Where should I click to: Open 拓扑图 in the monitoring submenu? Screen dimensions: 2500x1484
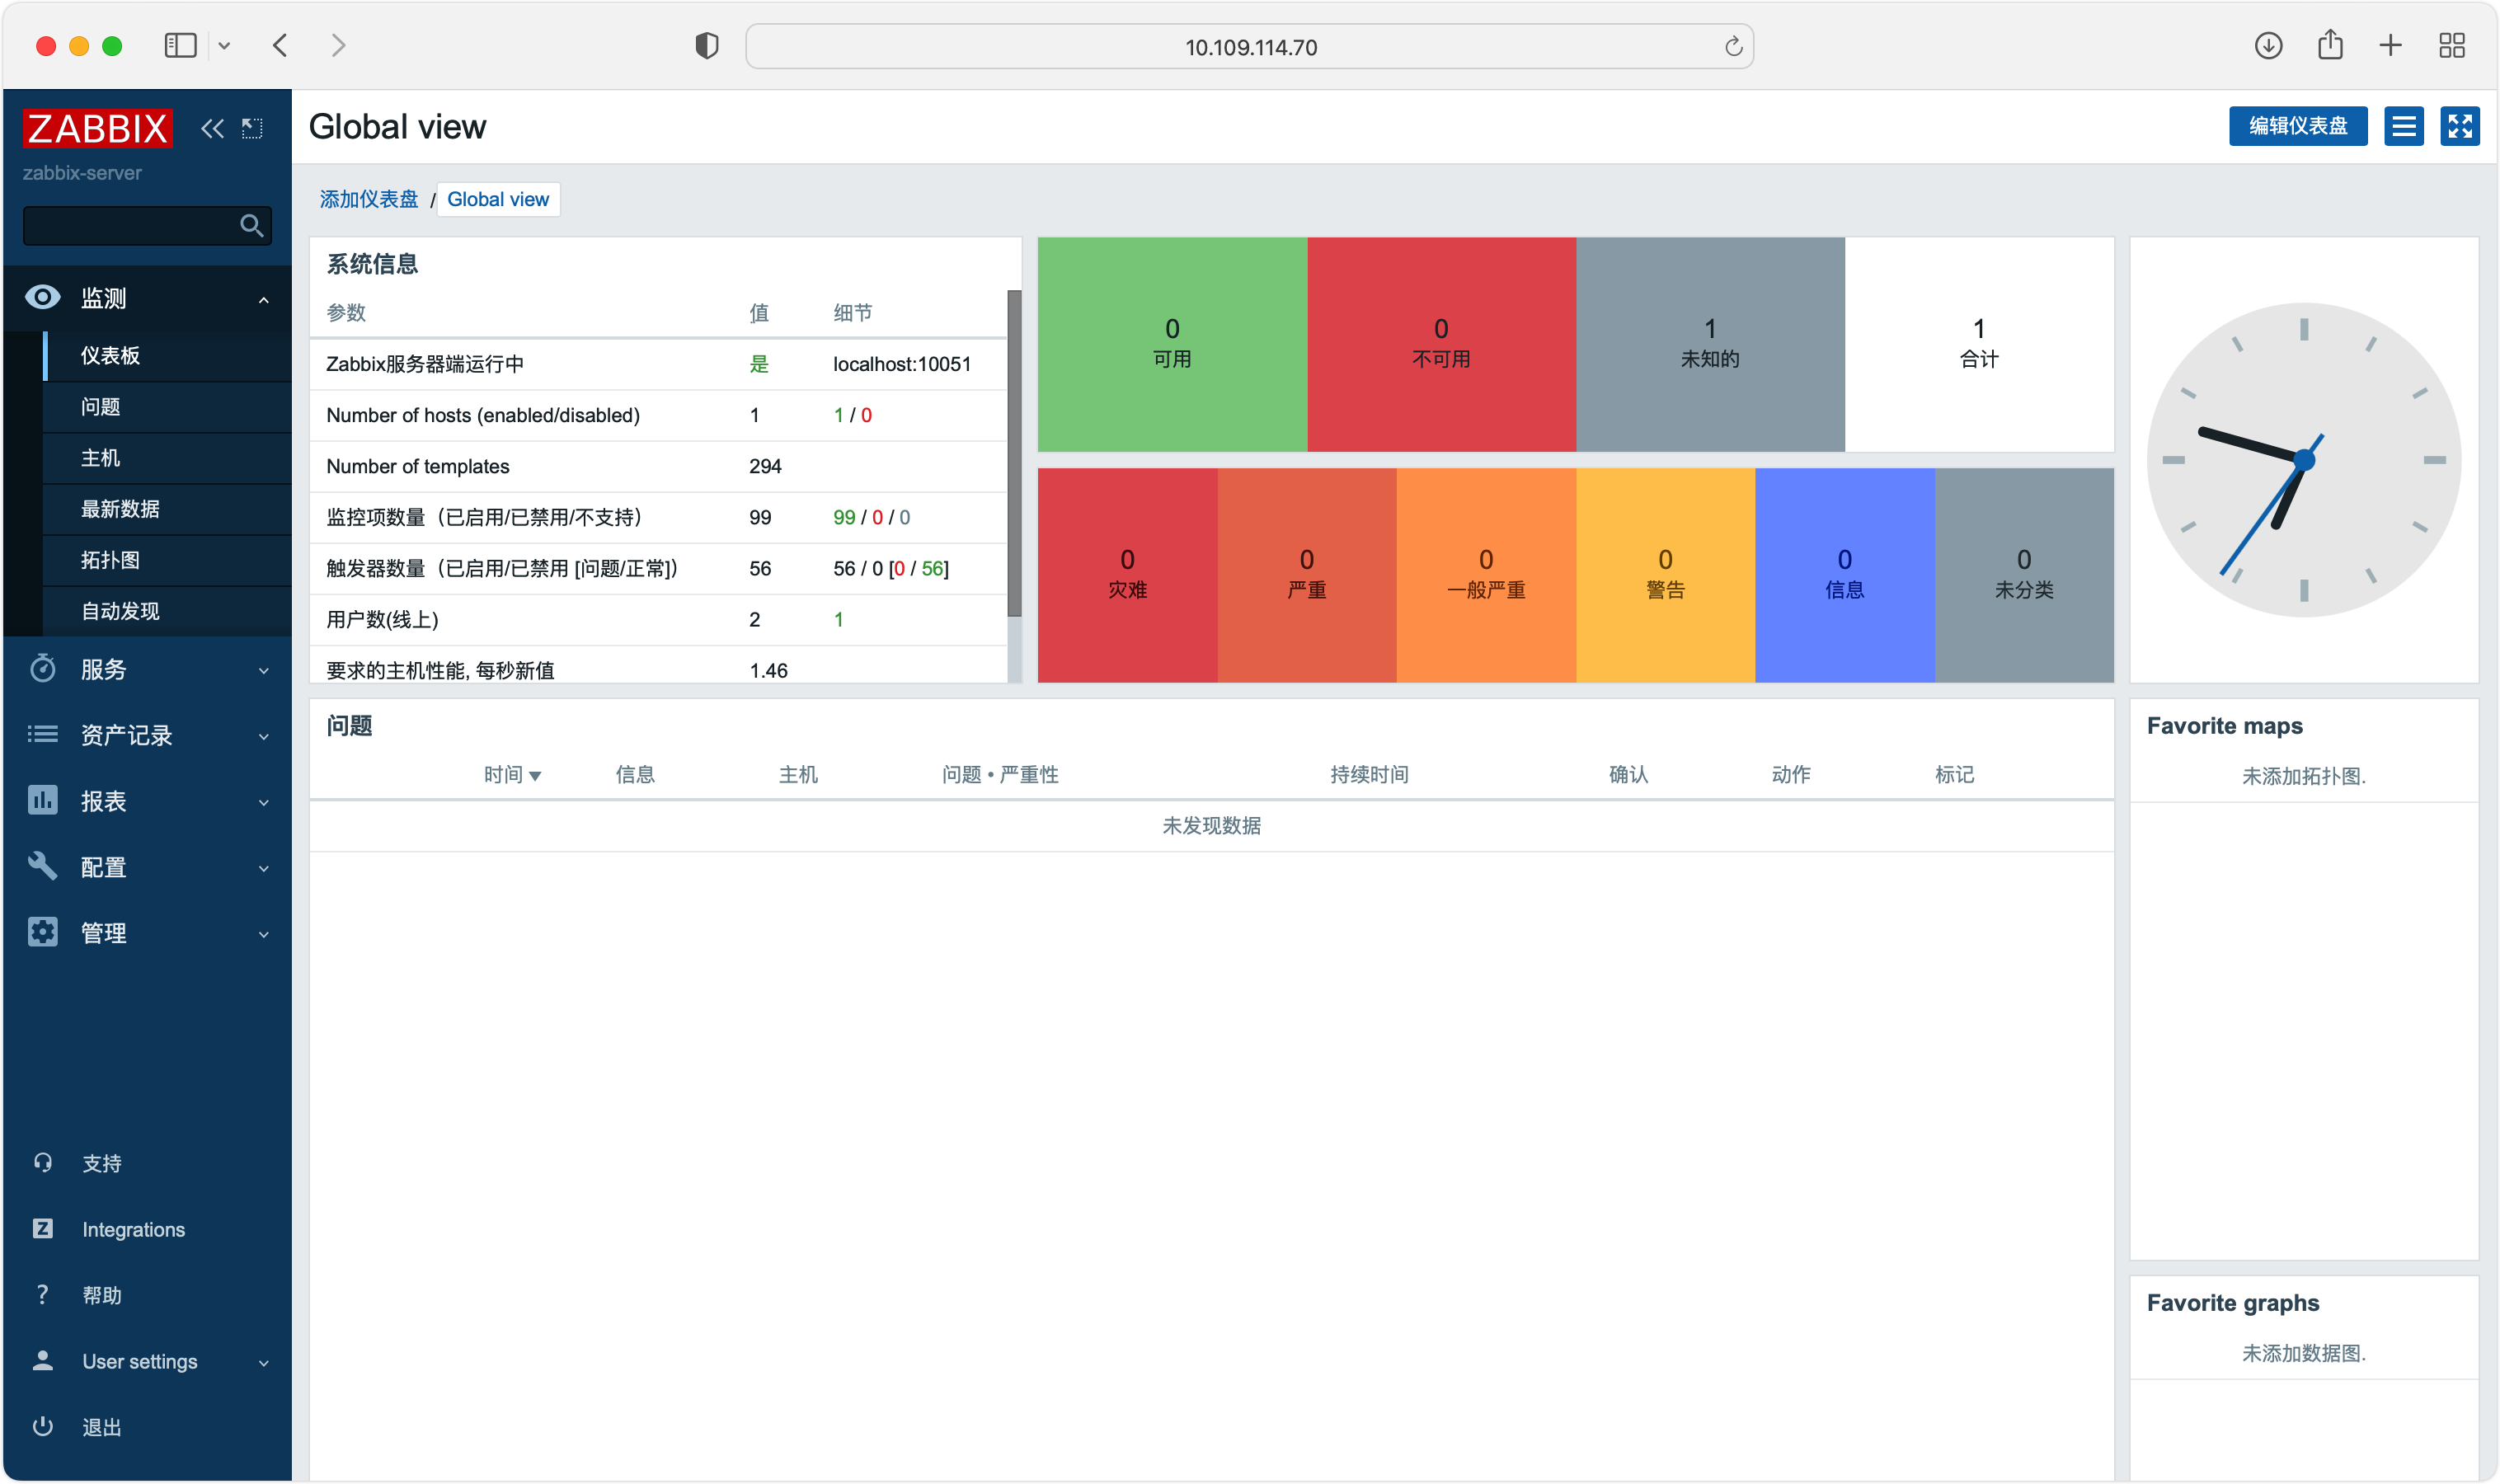(x=167, y=559)
